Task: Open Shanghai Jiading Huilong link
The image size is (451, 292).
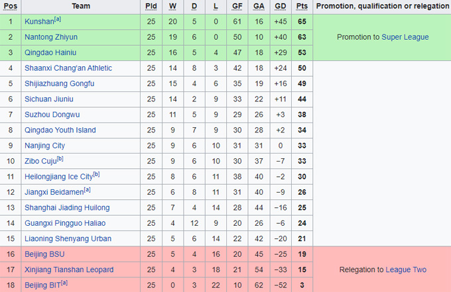Action: pos(67,208)
